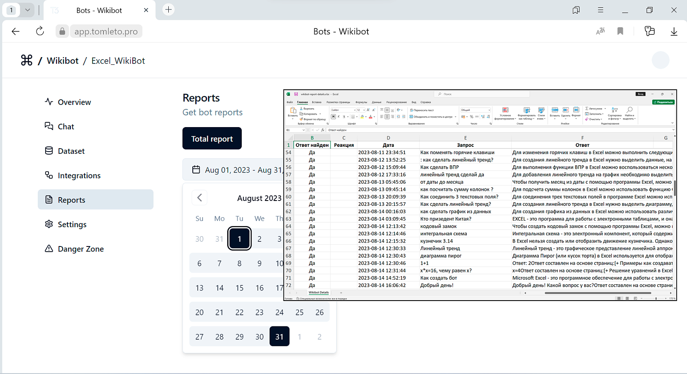Click the user avatar circle
This screenshot has height=374, width=687.
[660, 60]
